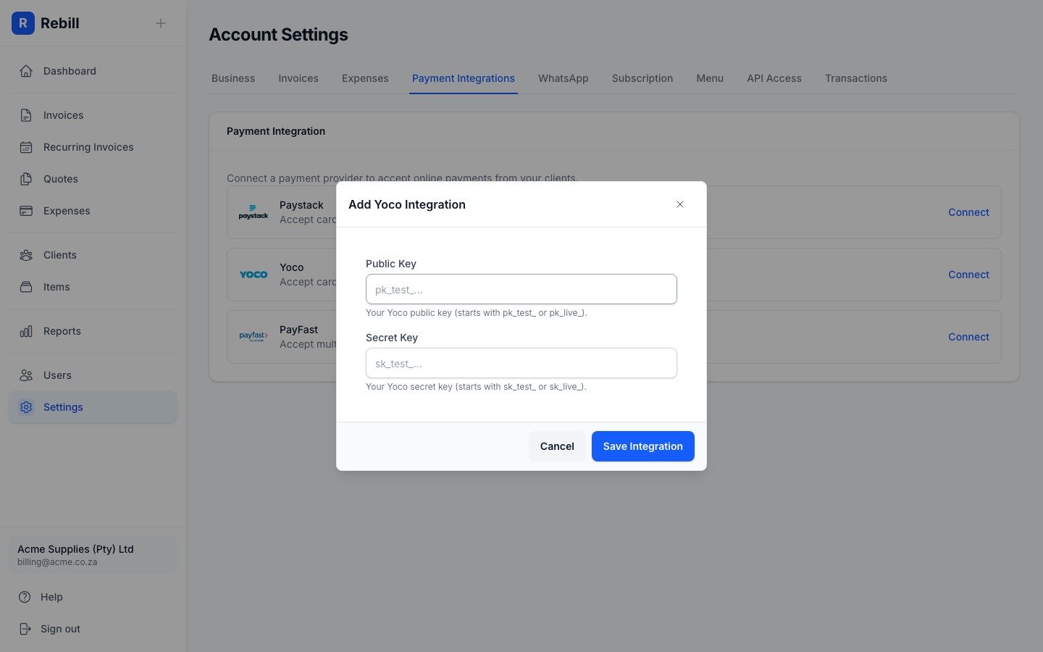View the Transactions tab
This screenshot has height=652, width=1043.
(x=856, y=78)
